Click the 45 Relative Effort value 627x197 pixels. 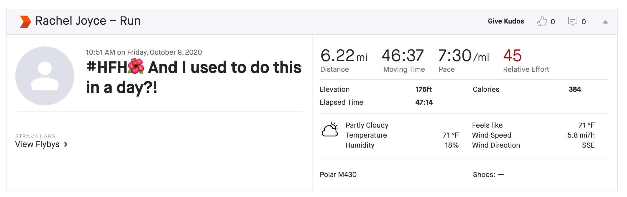[512, 56]
